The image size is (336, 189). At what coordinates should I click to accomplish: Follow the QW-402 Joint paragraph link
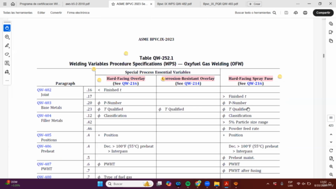(44, 90)
